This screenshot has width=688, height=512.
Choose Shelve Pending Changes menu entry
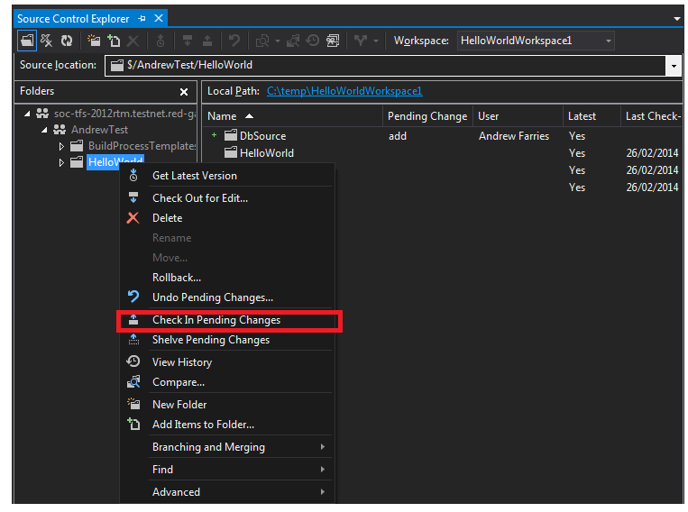pos(211,340)
